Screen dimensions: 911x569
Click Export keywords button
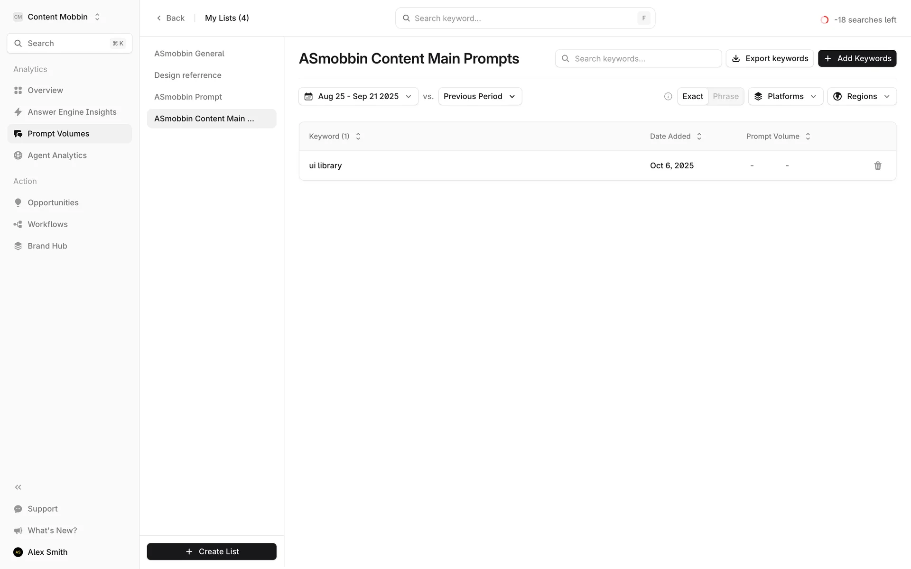click(x=770, y=58)
